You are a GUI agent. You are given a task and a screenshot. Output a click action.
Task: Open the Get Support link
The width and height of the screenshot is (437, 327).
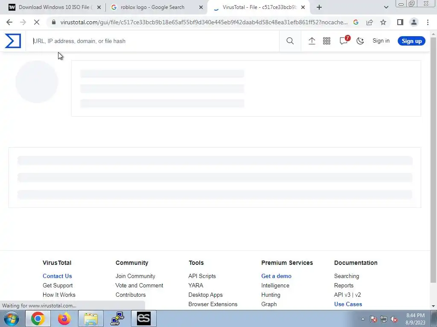point(58,286)
